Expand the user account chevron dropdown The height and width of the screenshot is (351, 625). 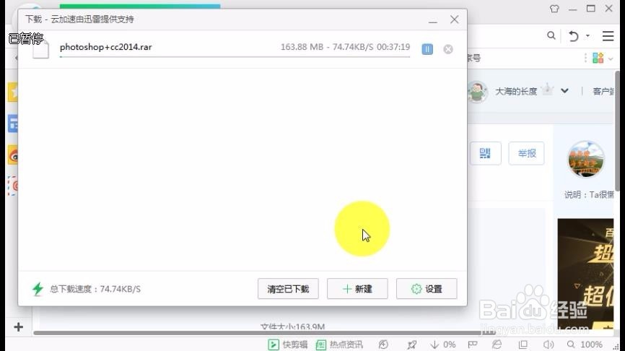(564, 91)
